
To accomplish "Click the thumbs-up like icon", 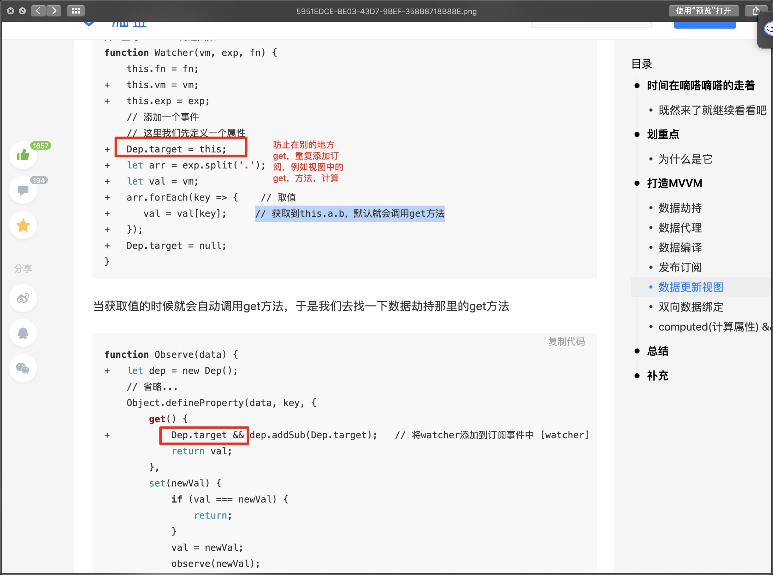I will coord(23,155).
